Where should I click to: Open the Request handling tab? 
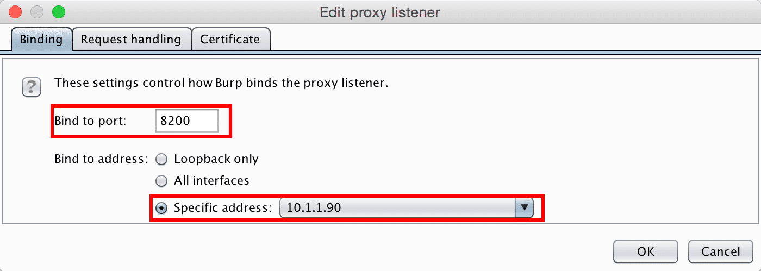(x=131, y=40)
